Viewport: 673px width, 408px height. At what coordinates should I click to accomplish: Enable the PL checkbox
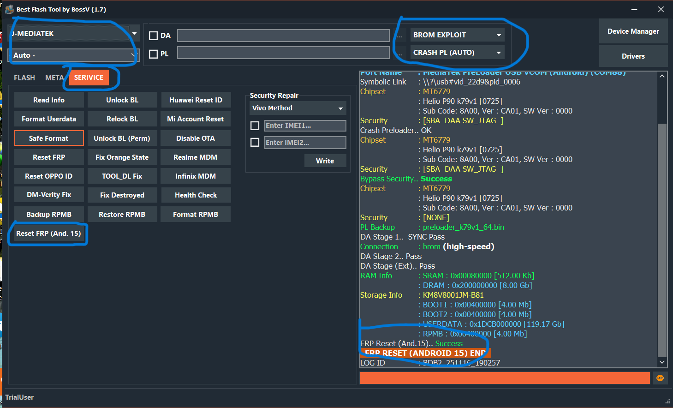click(154, 54)
